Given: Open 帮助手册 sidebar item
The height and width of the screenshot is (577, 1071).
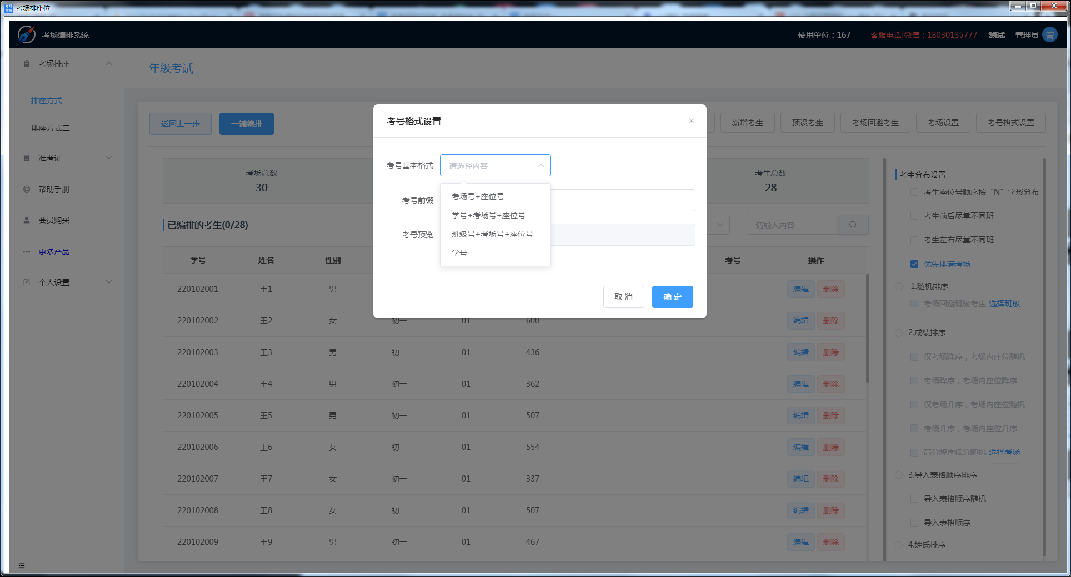Looking at the screenshot, I should click(x=54, y=189).
